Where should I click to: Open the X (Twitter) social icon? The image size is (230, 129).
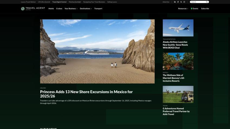[181, 2]
